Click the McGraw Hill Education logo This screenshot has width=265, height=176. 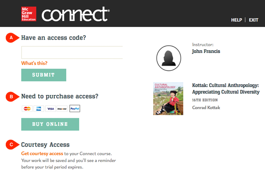pyautogui.click(x=29, y=14)
